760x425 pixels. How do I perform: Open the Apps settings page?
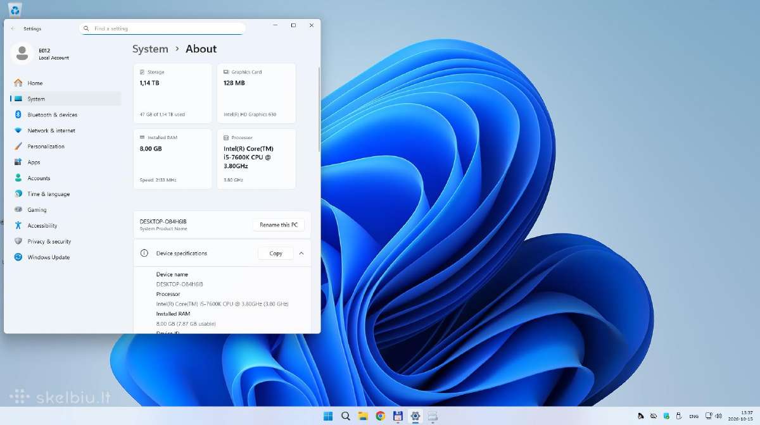point(66,162)
